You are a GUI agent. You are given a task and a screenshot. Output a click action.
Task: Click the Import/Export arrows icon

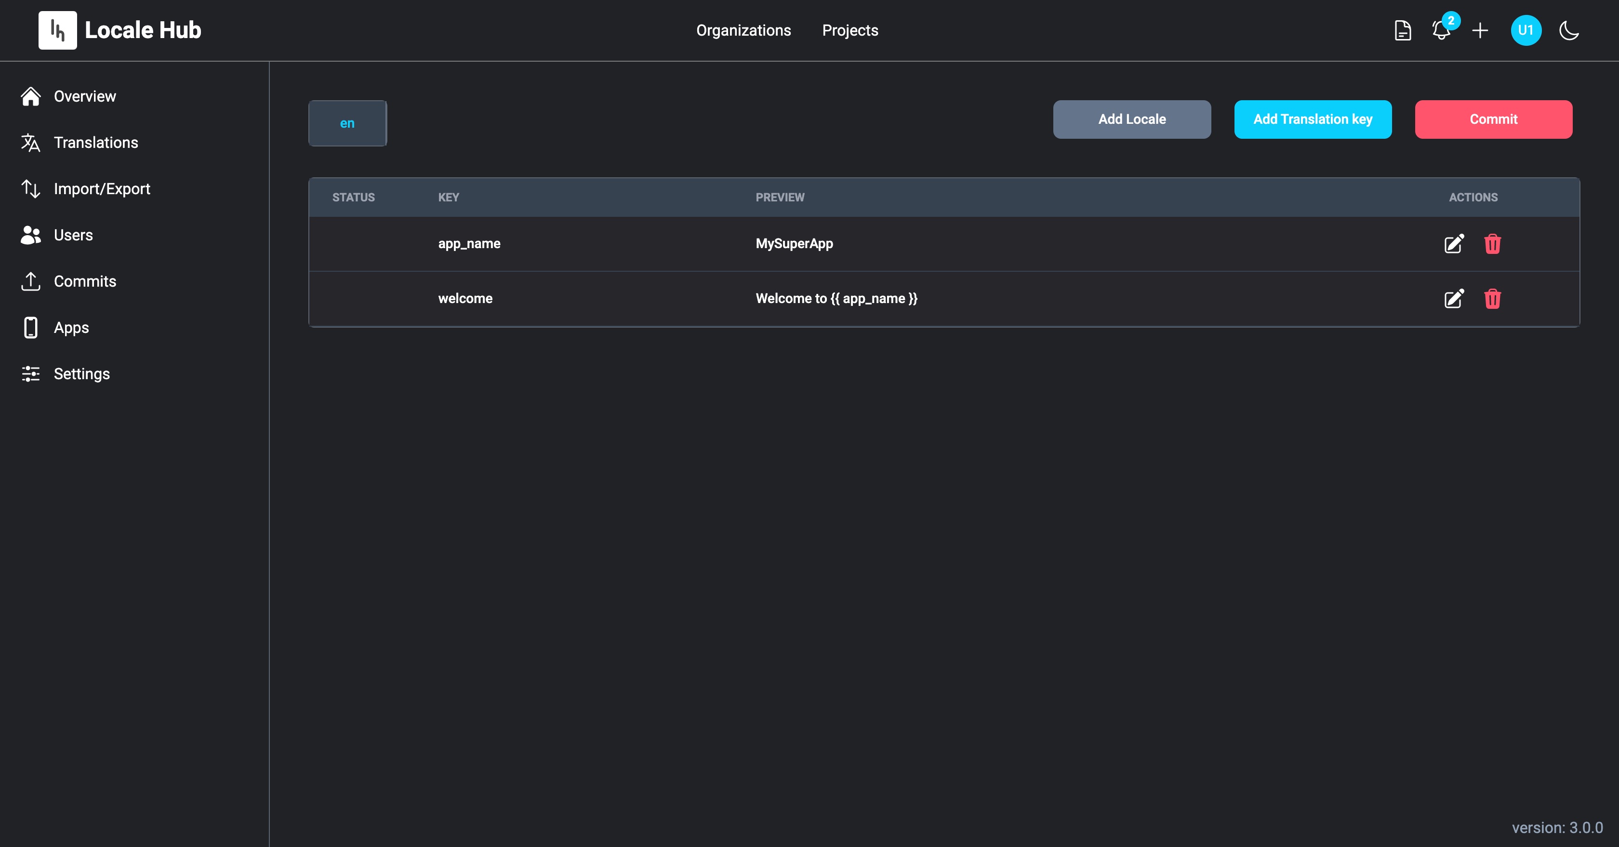(30, 188)
